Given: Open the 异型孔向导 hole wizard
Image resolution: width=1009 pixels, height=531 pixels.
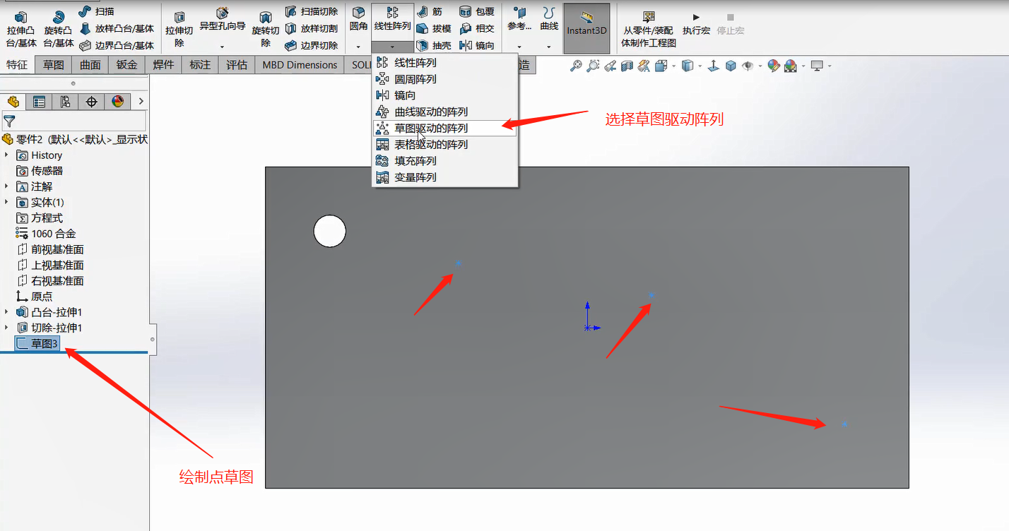Looking at the screenshot, I should [x=222, y=20].
